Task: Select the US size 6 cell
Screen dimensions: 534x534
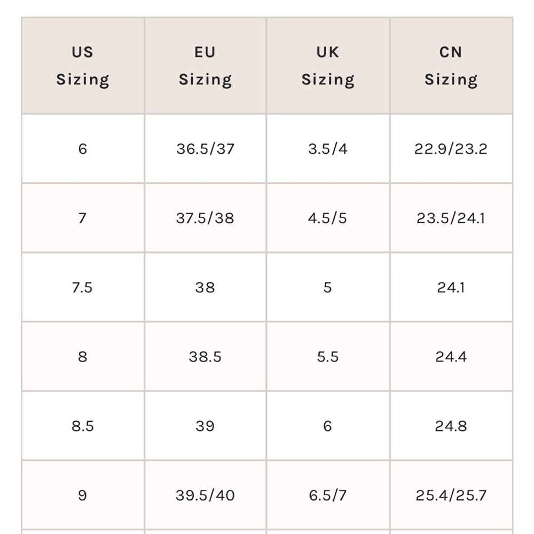Action: (x=83, y=149)
